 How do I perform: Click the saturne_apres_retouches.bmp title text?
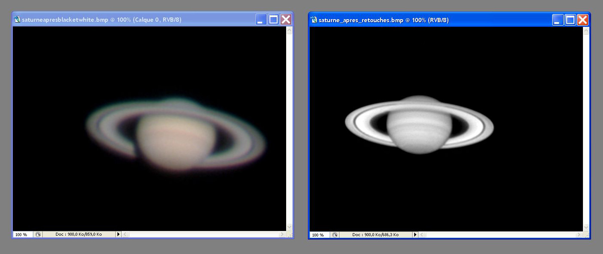383,20
